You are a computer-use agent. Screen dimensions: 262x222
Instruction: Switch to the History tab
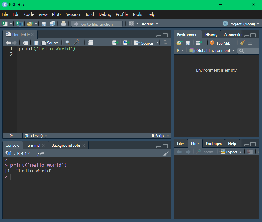[x=211, y=35]
